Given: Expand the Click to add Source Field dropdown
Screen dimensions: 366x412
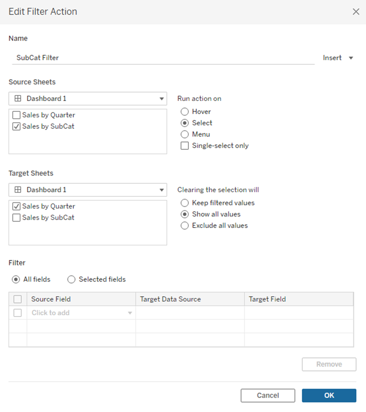Looking at the screenshot, I should point(130,313).
